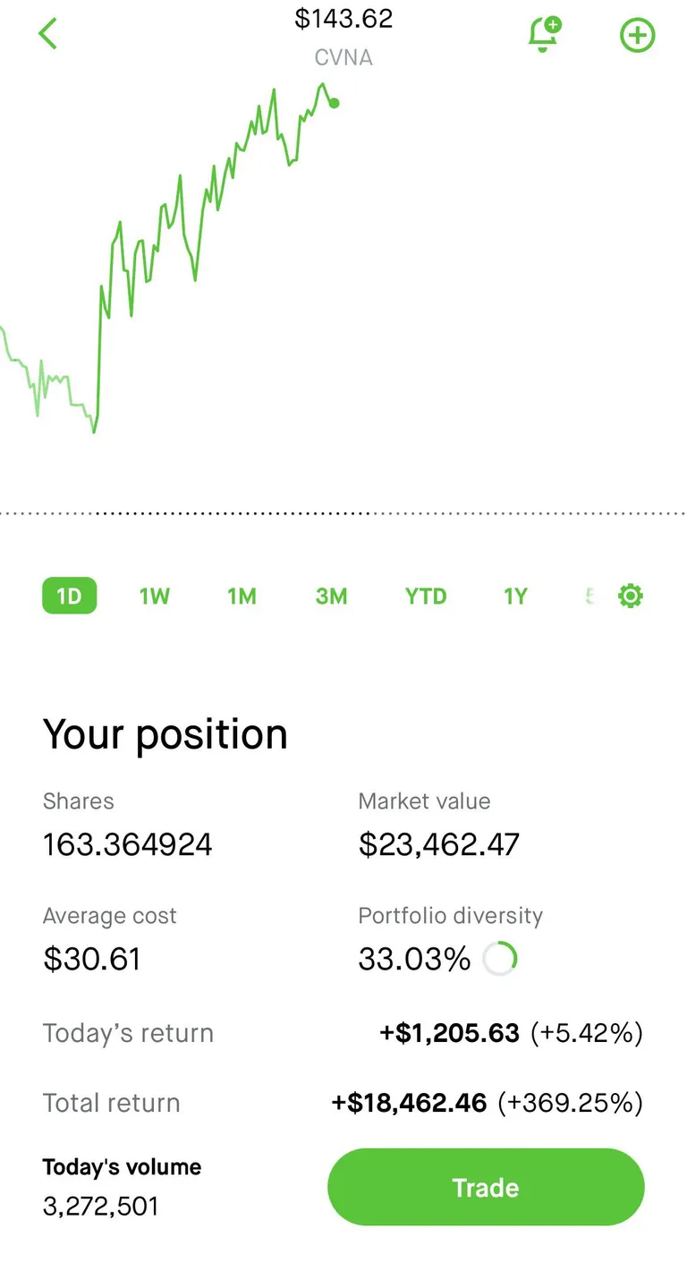
Task: Select the partially hidden 5Y range
Action: pos(589,597)
